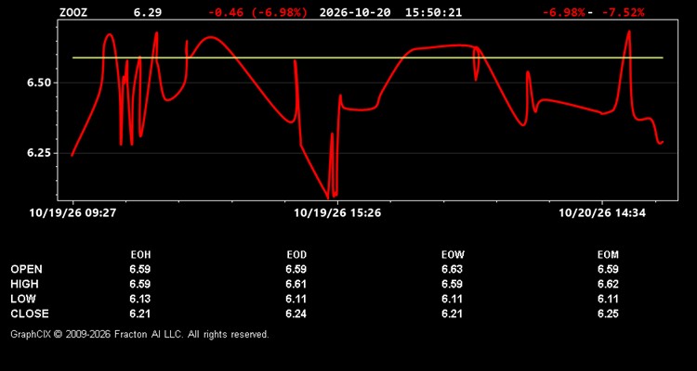Click the GraphCIX copyright notice
Screen dimensions: 697x371
point(139,334)
